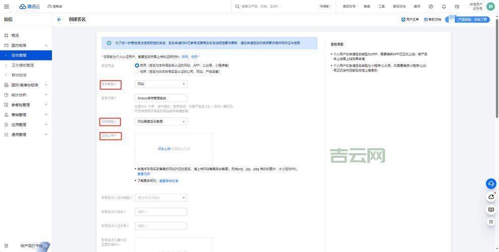Click the 套餐包管理 package icon
The width and height of the screenshot is (499, 252).
(x=6, y=105)
